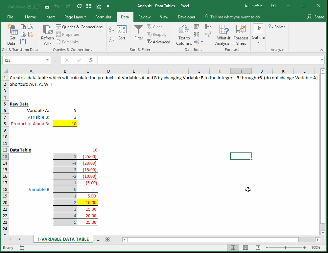Click the zoom in plus button
Viewport: 328px width, 253px height.
point(305,248)
